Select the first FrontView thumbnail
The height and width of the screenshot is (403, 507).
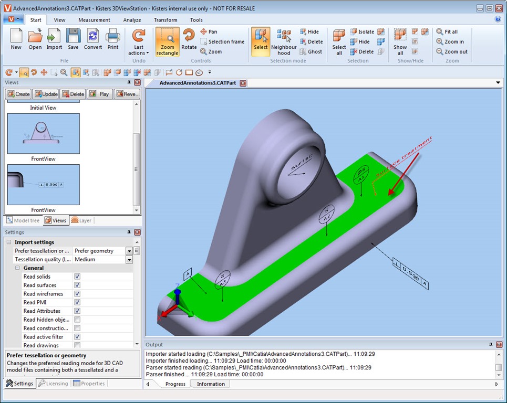click(x=43, y=133)
